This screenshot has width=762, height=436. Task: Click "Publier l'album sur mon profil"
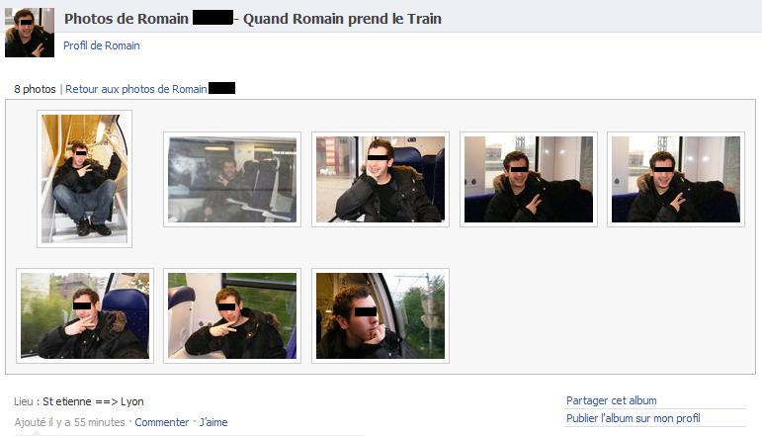(x=634, y=418)
